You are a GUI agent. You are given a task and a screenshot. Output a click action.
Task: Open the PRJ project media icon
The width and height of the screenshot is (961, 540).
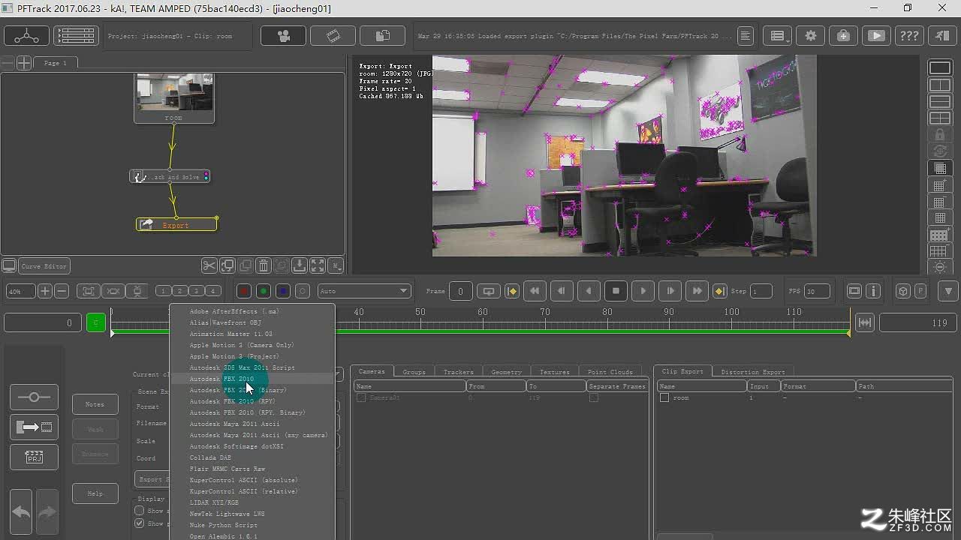(34, 457)
